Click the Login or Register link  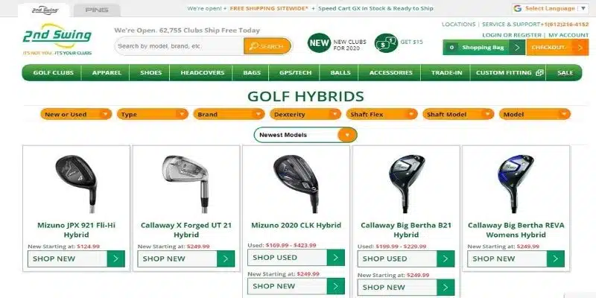pyautogui.click(x=512, y=35)
